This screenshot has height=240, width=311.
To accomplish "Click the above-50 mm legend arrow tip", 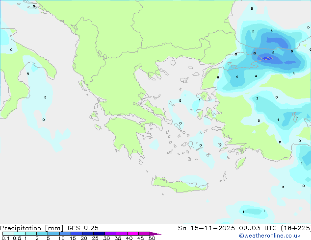I will [155, 234].
